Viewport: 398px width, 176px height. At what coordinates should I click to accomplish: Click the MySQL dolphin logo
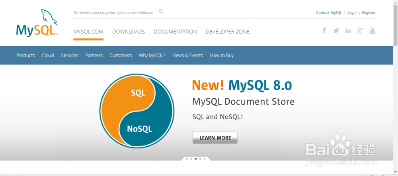[37, 22]
